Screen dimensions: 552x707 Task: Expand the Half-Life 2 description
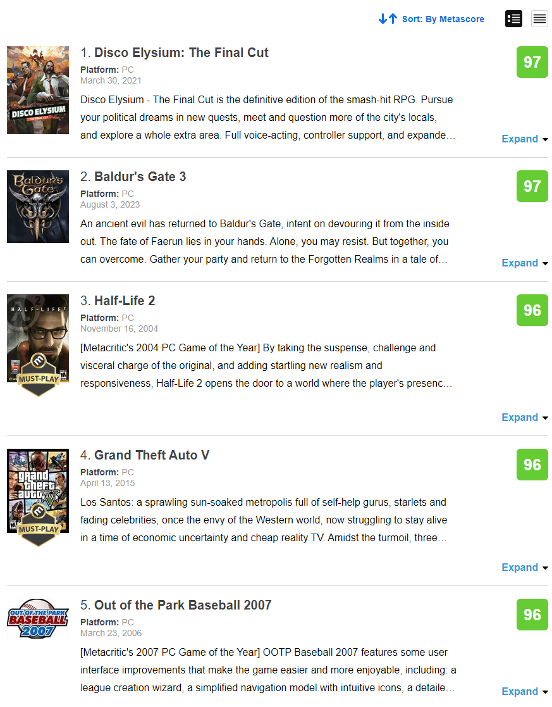(x=525, y=418)
